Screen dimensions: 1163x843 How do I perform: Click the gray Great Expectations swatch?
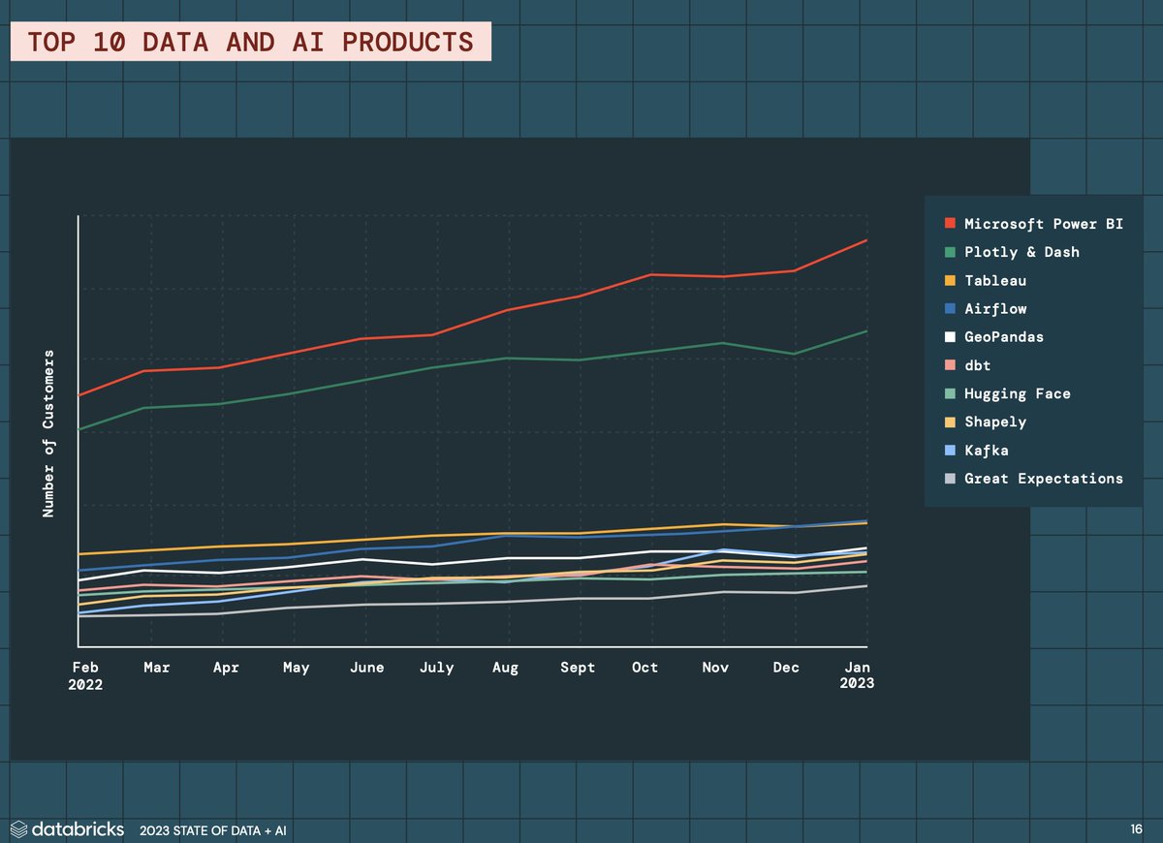click(951, 479)
